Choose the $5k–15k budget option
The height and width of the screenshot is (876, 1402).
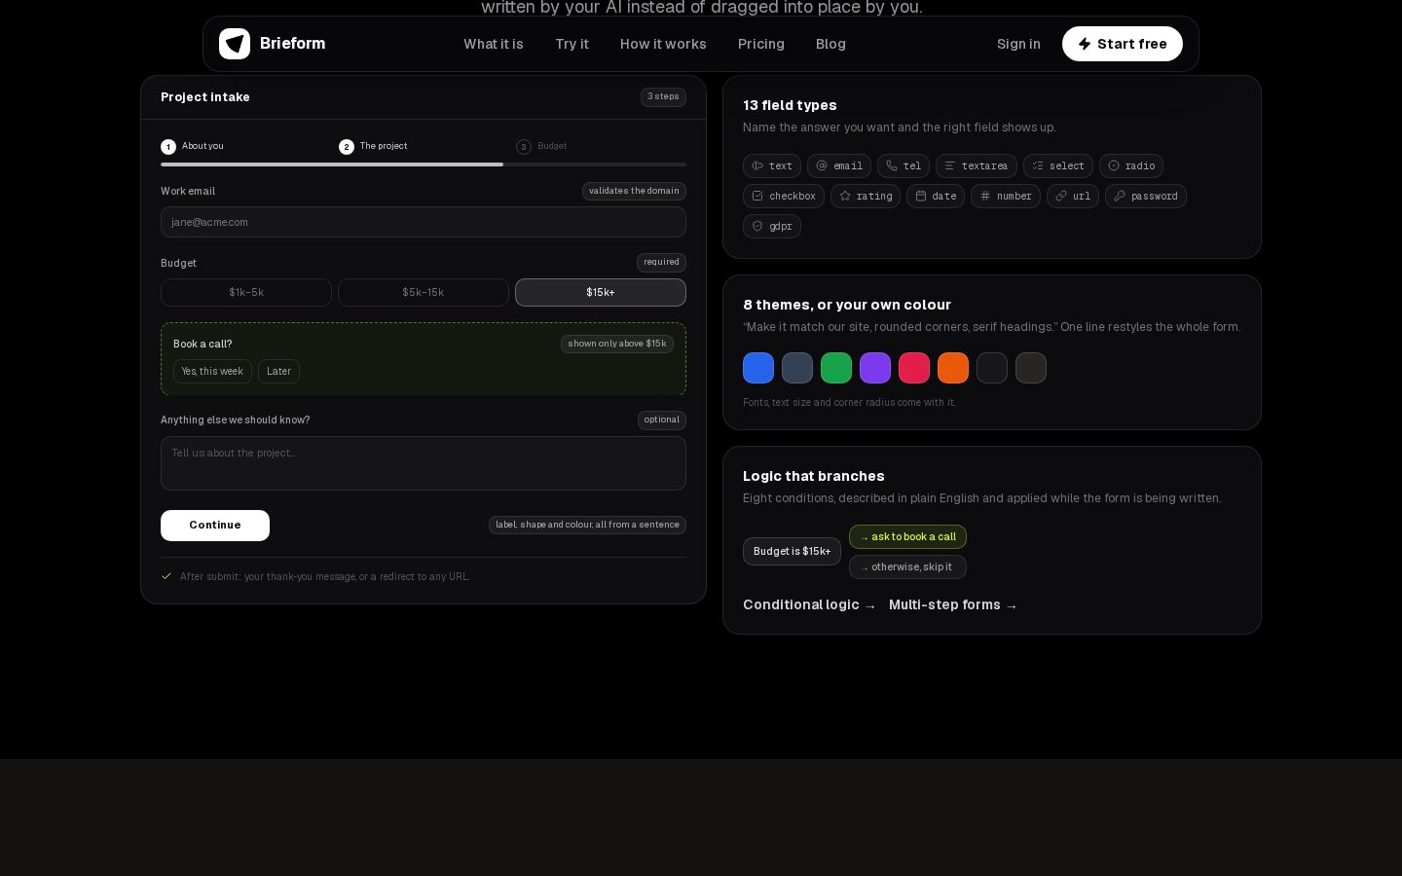[424, 292]
